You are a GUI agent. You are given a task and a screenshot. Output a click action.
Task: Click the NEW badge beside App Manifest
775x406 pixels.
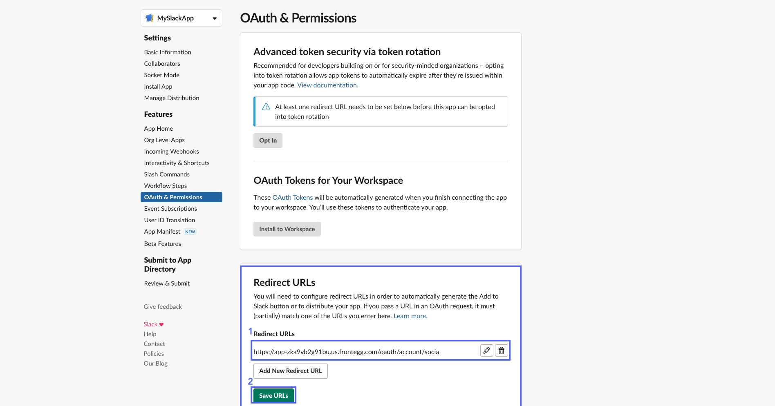(190, 232)
